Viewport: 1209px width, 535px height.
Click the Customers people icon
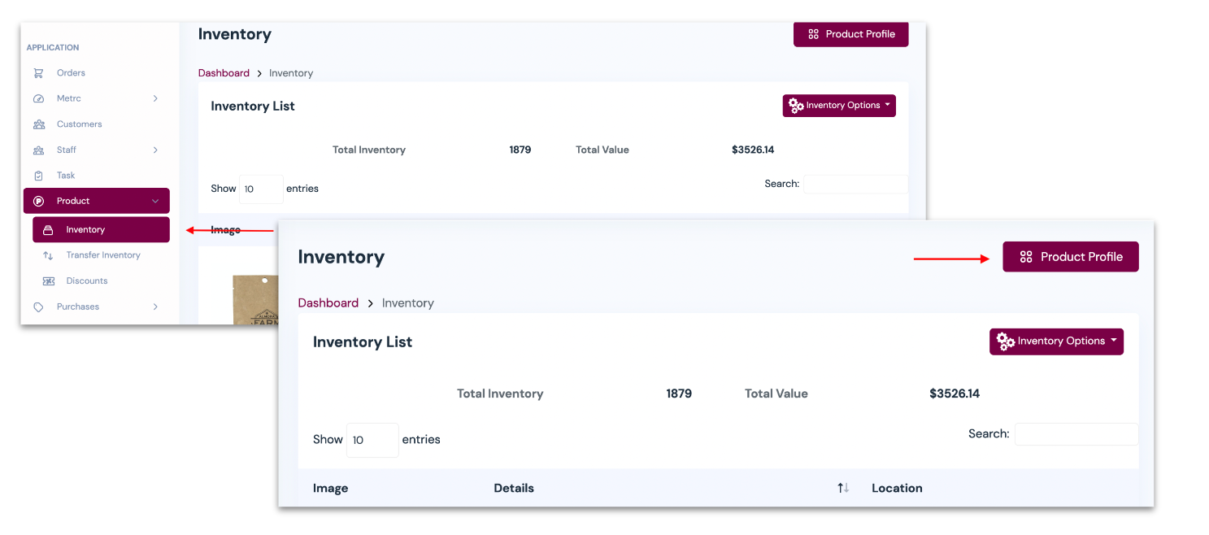pos(38,124)
